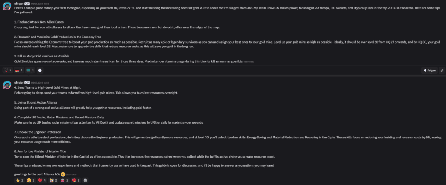
Task: Toggle the face reaction right after the star
Action: [30, 180]
